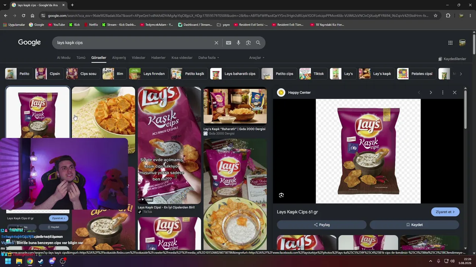The height and width of the screenshot is (267, 476).
Task: Open the Chrome extensions puzzle icon
Action: pos(448,16)
